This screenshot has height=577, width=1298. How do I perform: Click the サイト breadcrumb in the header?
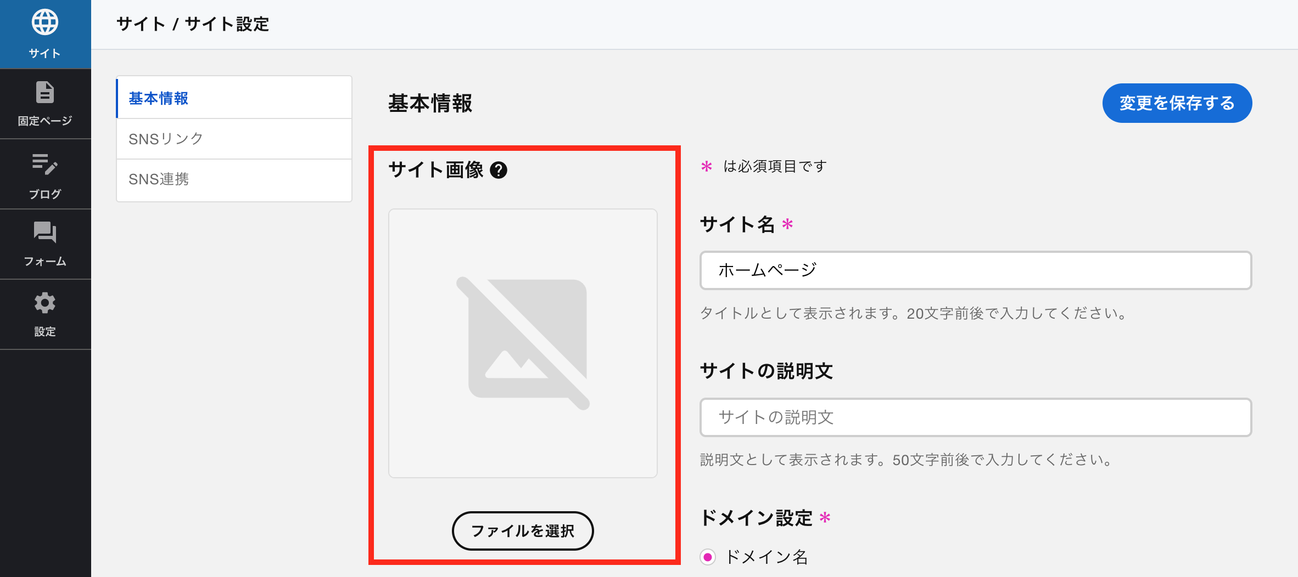click(x=141, y=24)
